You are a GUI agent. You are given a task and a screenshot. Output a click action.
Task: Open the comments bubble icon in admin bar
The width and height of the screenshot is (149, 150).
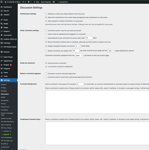(29, 2)
